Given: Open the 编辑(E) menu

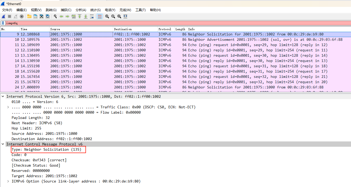Looking at the screenshot, I should (21, 10).
